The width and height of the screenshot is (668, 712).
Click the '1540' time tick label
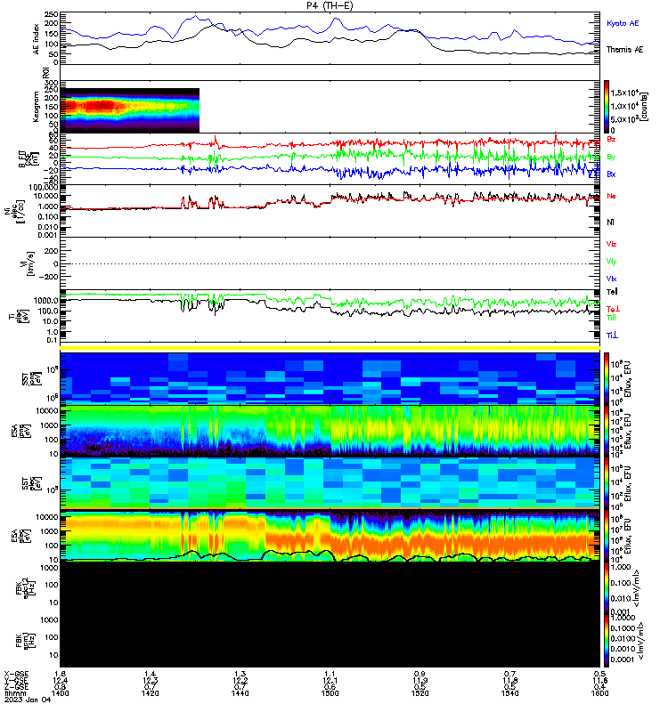[x=509, y=693]
